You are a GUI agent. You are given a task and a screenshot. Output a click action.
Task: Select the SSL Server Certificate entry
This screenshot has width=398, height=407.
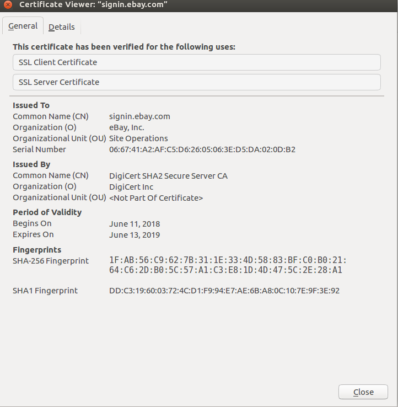(197, 82)
